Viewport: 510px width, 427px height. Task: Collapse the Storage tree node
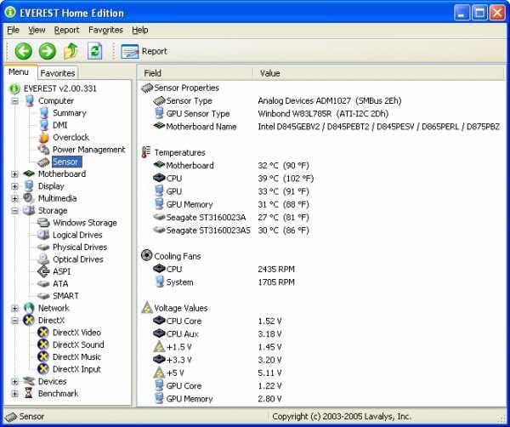(14, 211)
